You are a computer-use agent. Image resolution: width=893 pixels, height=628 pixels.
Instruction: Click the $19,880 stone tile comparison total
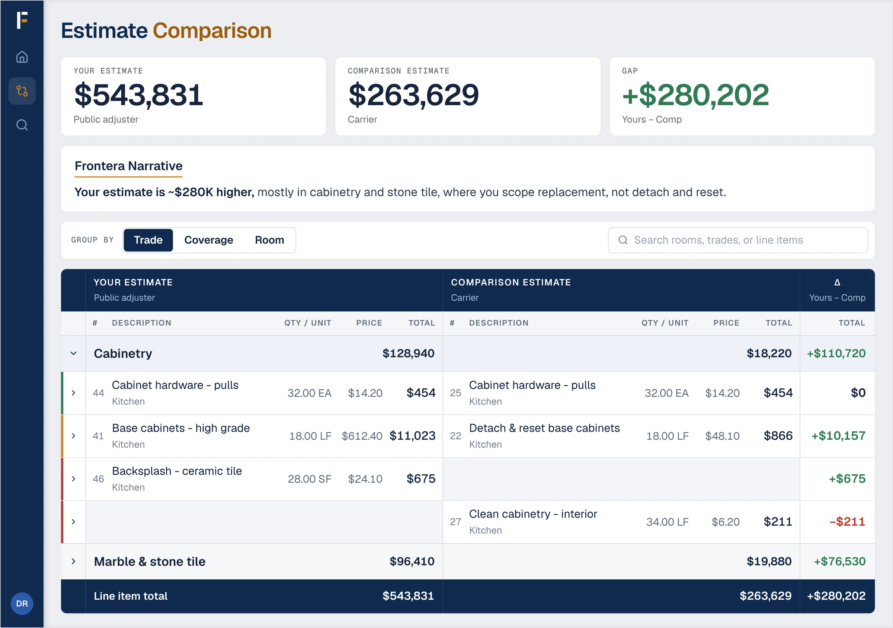click(x=769, y=561)
